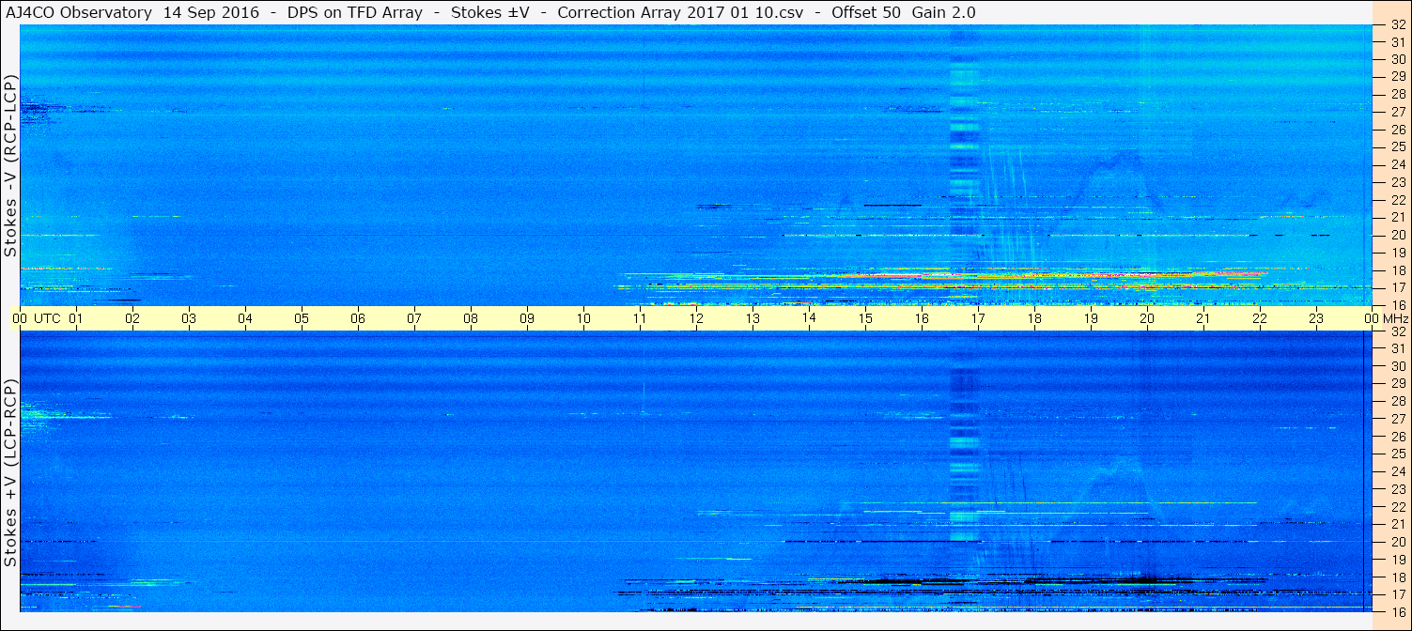Screen dimensions: 1412x631
Task: Click the 28 MHz label of the Stokes -V panel
Action: point(1397,94)
